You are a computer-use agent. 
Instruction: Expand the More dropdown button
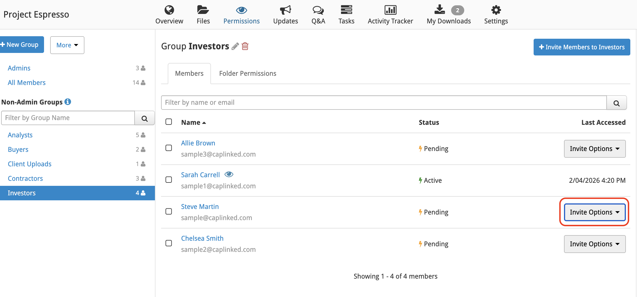67,45
